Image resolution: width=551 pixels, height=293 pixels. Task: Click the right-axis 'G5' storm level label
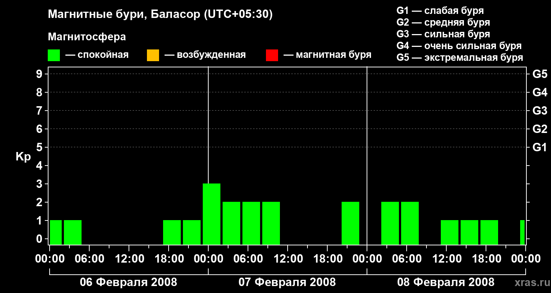click(x=540, y=74)
